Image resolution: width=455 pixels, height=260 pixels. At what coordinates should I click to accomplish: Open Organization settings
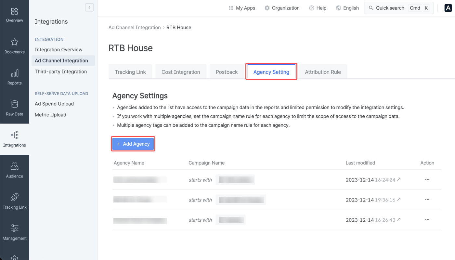click(x=282, y=8)
